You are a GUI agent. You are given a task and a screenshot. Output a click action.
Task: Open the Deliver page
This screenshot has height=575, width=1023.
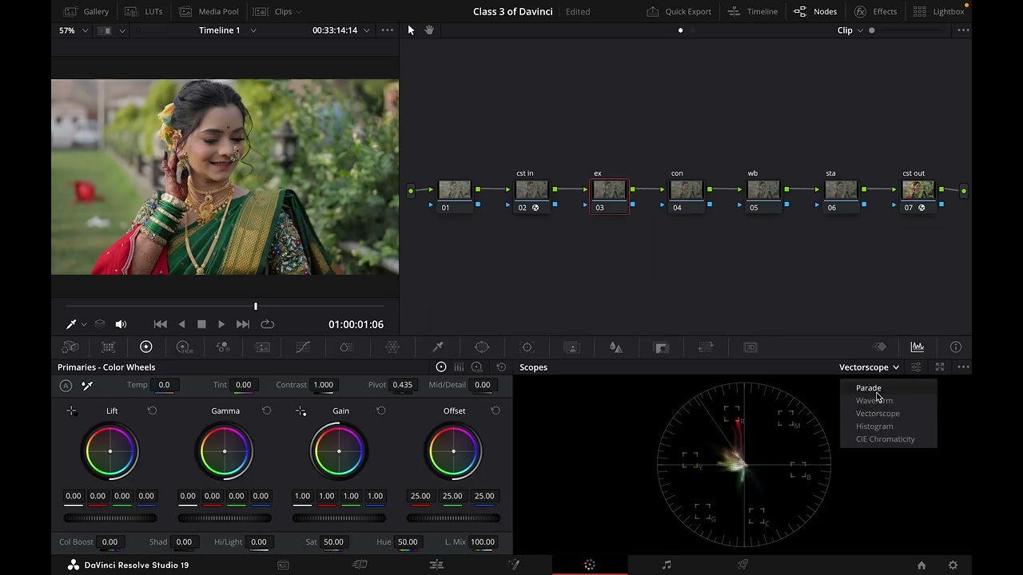(x=743, y=565)
